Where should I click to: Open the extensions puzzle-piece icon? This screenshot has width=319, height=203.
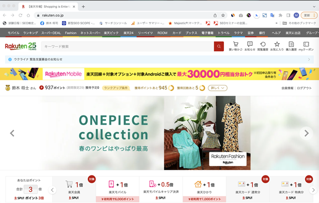(280, 15)
